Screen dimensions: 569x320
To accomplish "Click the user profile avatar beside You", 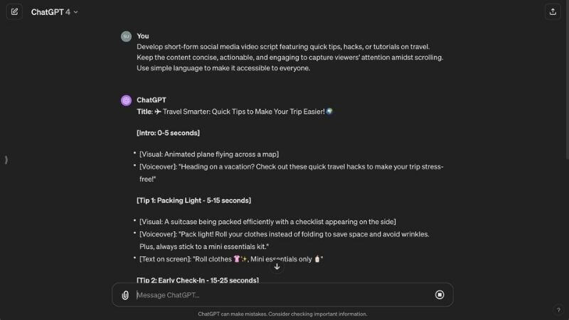I will point(126,36).
